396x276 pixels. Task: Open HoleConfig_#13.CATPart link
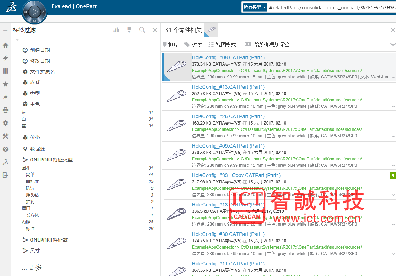(228, 87)
